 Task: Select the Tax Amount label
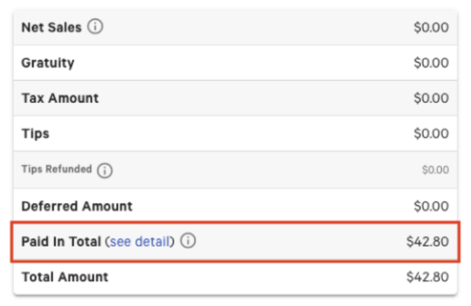coord(60,98)
